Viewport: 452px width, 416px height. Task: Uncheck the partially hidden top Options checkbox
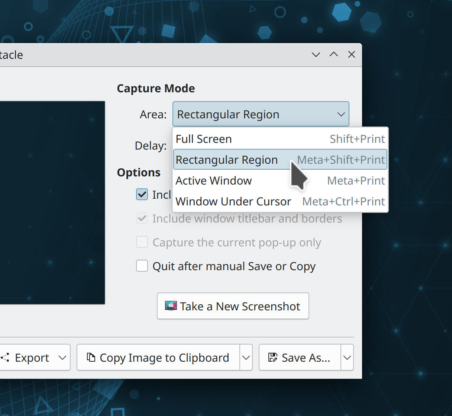142,195
